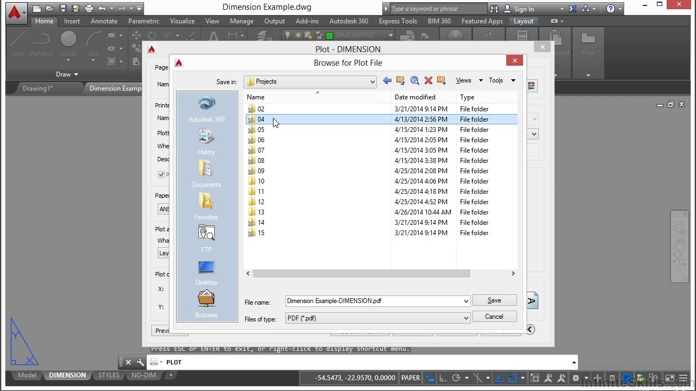Screen dimensions: 696x391
Task: Select folder 07 in the file list
Action: pyautogui.click(x=381, y=150)
